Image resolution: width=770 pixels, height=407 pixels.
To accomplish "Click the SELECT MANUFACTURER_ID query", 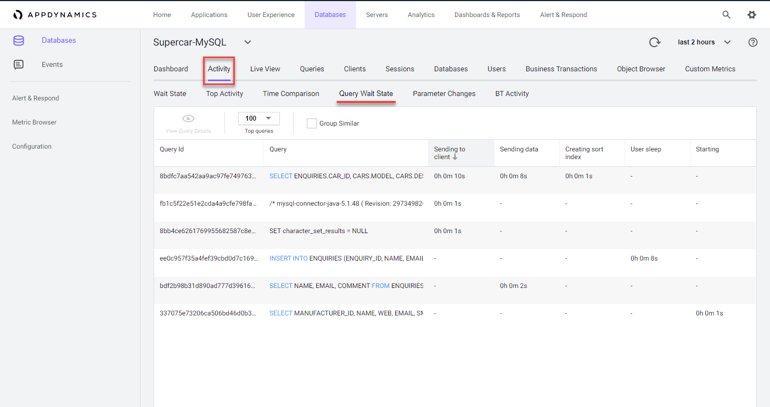I will 346,313.
